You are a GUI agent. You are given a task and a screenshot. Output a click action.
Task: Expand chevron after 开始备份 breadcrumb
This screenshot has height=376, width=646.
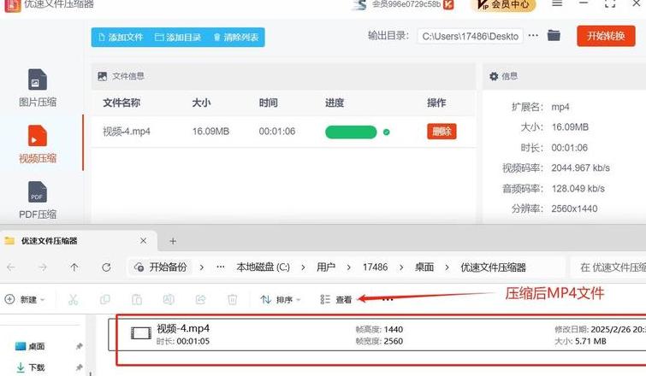coord(201,267)
